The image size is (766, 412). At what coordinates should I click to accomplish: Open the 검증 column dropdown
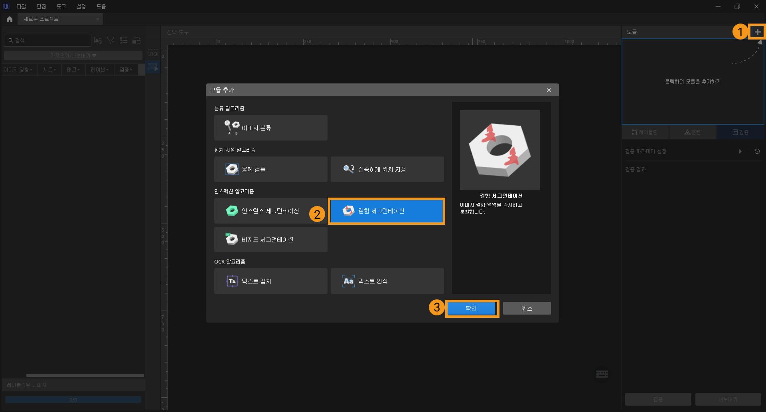[x=126, y=69]
